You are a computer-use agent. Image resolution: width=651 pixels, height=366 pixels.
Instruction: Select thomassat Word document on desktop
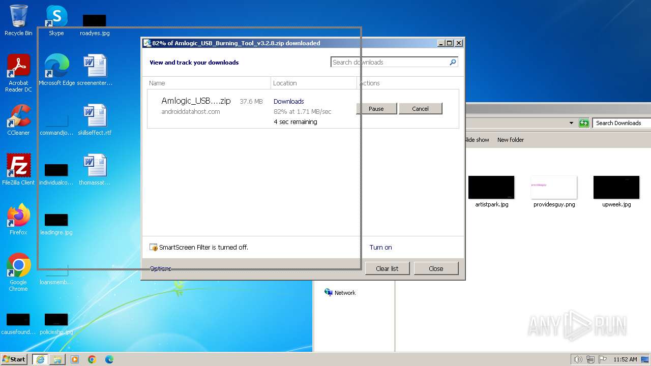pyautogui.click(x=95, y=170)
